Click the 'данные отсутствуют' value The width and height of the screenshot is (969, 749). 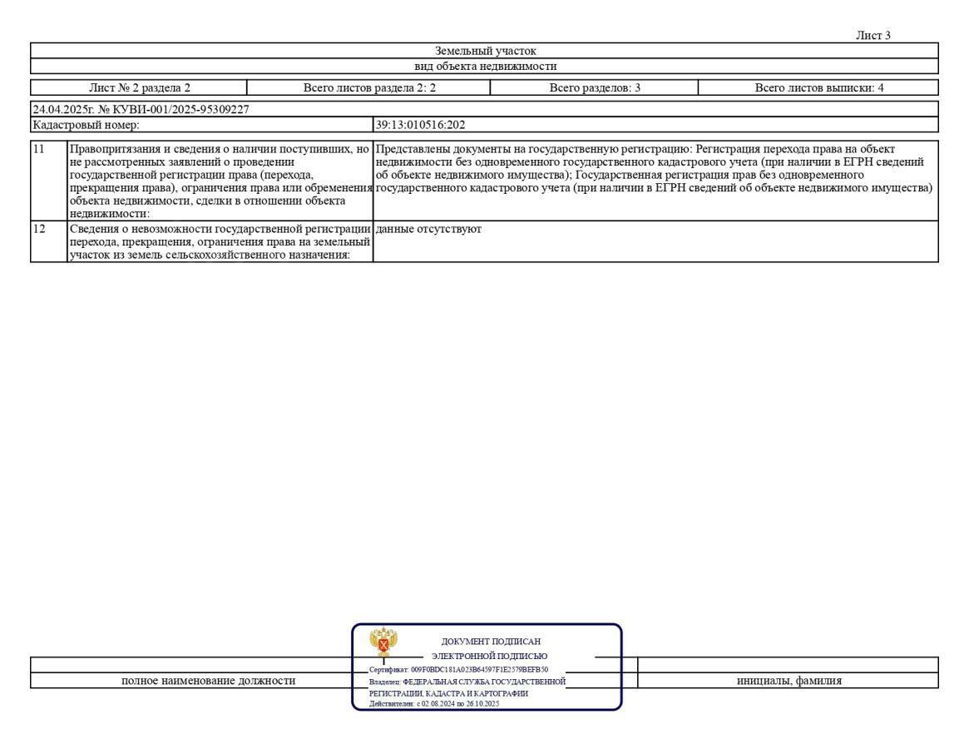428,229
